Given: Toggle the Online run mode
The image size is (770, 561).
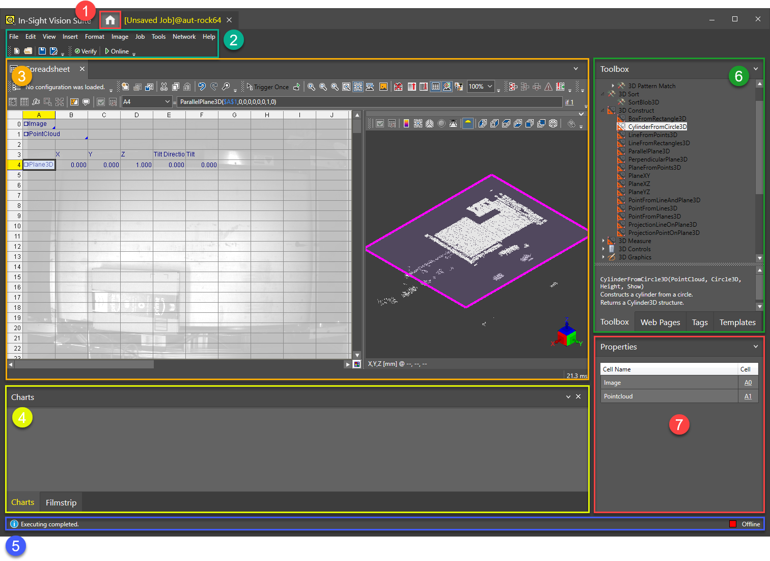Looking at the screenshot, I should pyautogui.click(x=117, y=51).
